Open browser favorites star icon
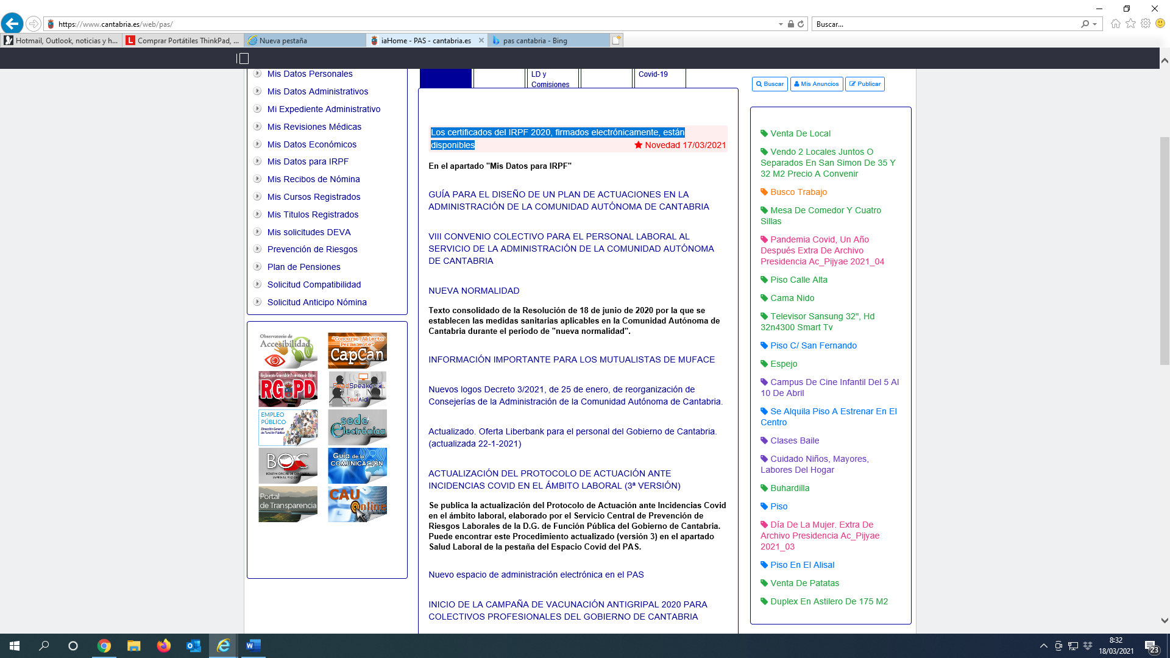This screenshot has height=658, width=1170. (1130, 24)
